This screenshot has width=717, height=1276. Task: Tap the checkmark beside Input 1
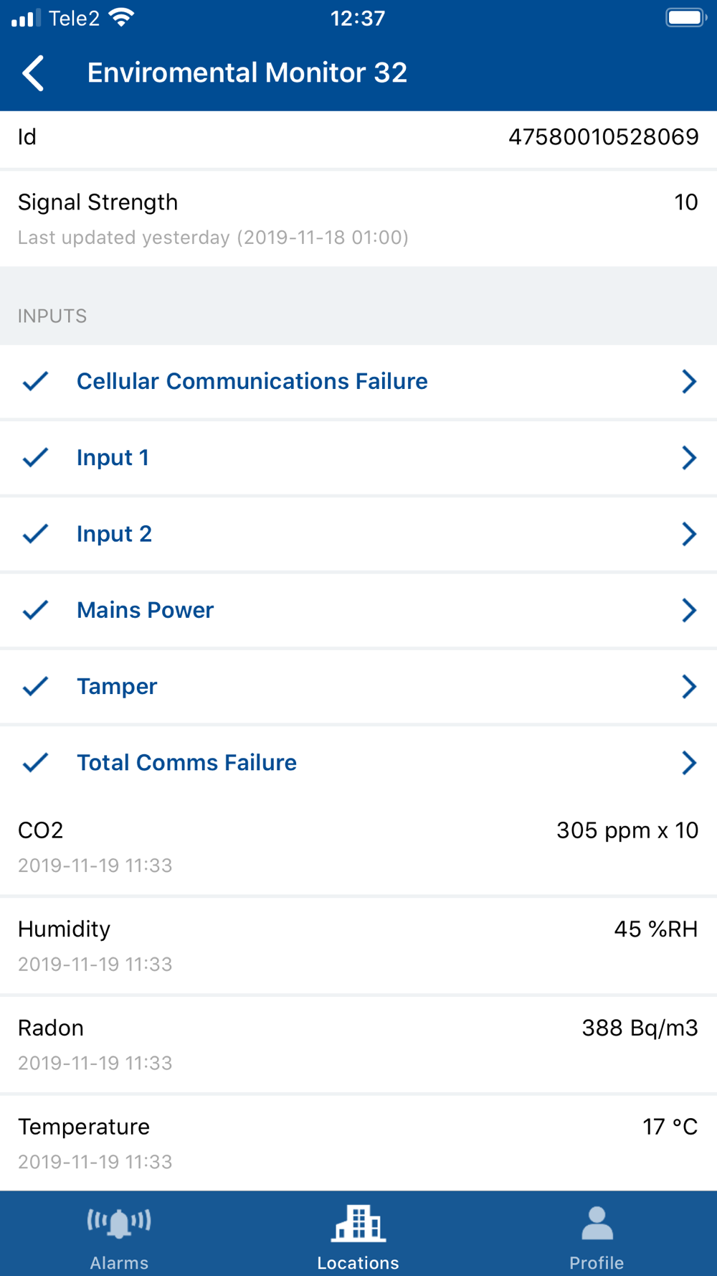tap(35, 457)
